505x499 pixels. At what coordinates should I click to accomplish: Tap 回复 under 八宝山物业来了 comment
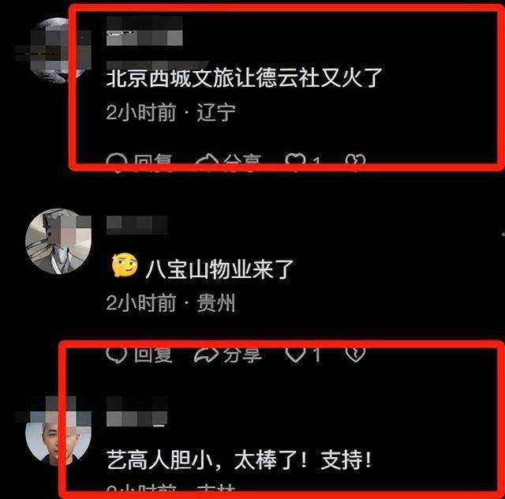click(139, 355)
